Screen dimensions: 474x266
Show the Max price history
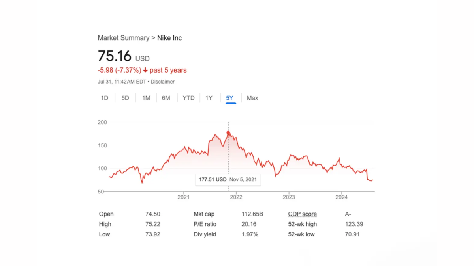[x=252, y=98]
